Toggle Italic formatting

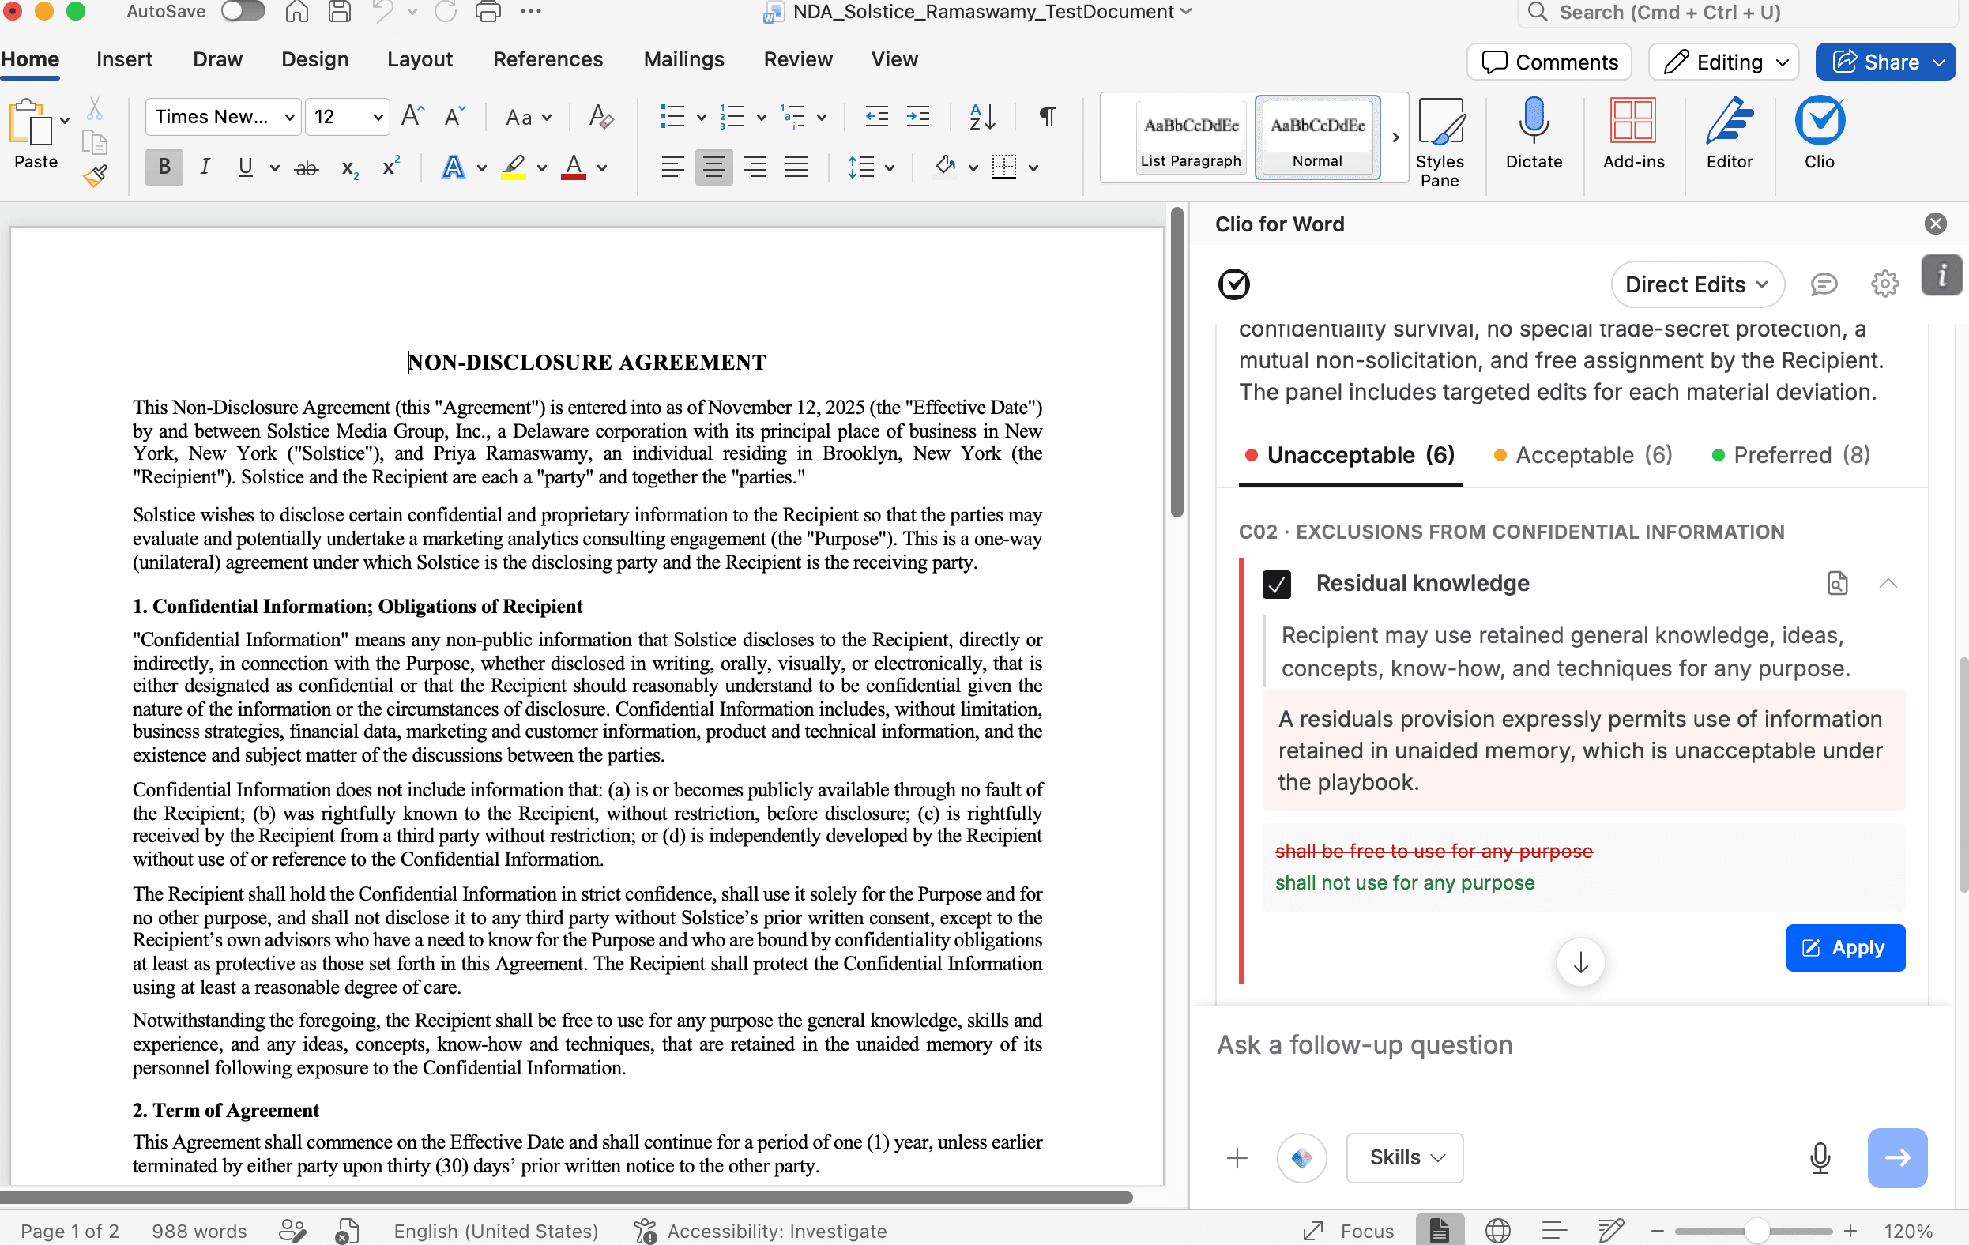(205, 167)
